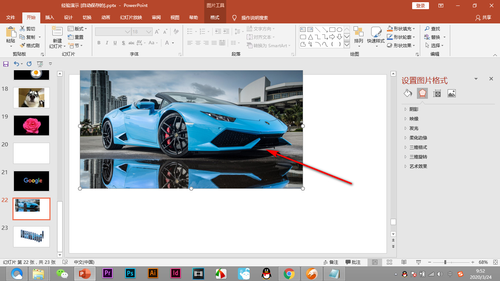Viewport: 500px width, 281px height.
Task: Click the Format Painter (格式刷) brush
Action: click(x=23, y=45)
